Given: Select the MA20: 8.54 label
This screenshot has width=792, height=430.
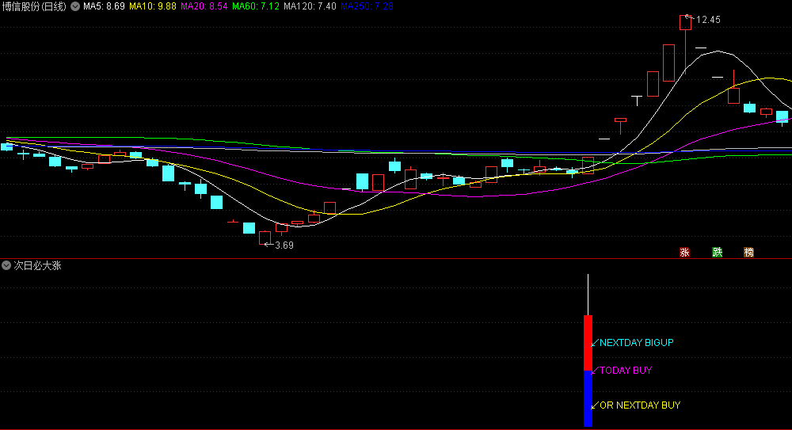Looking at the screenshot, I should pyautogui.click(x=204, y=6).
